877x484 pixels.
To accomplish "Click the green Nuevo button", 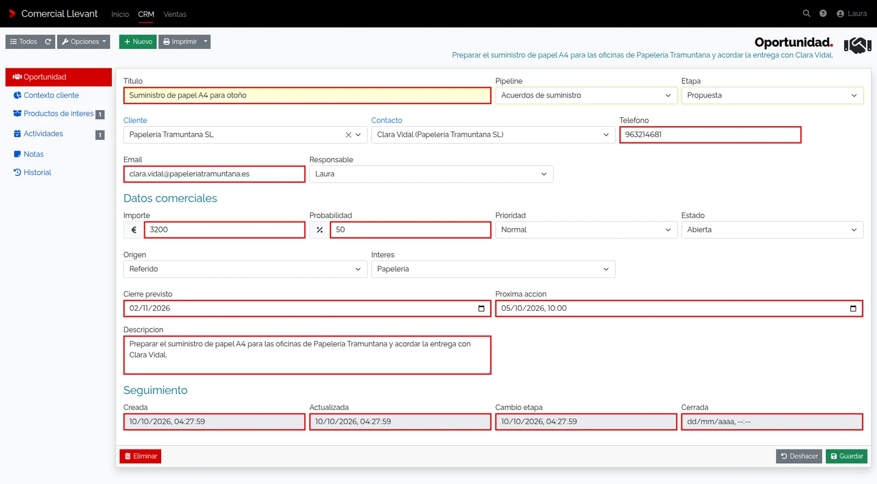I will click(x=138, y=42).
